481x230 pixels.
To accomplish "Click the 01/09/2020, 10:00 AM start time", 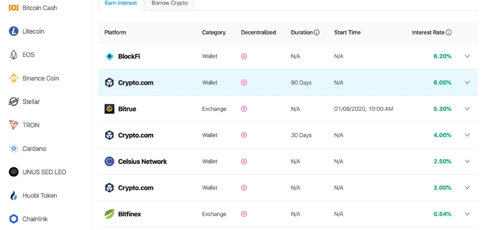I will (x=364, y=109).
